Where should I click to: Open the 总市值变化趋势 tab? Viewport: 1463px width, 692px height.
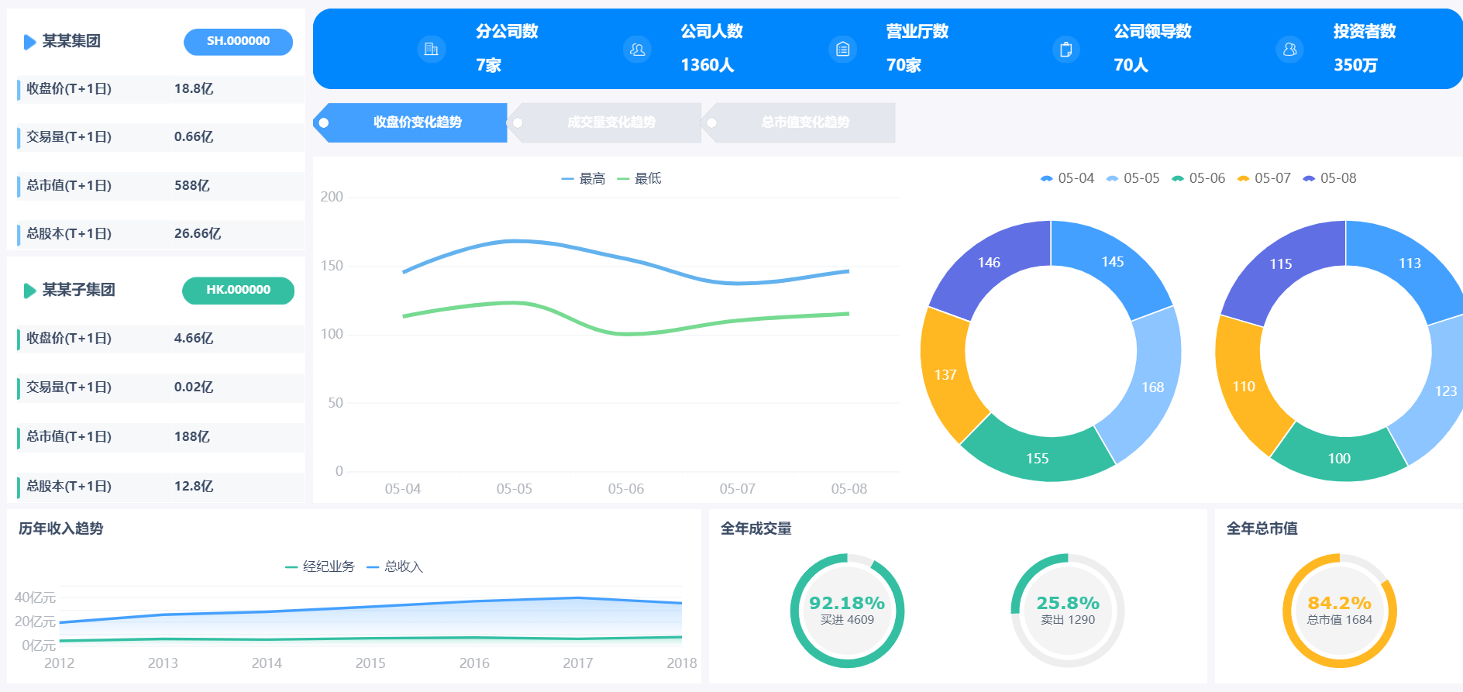click(799, 122)
